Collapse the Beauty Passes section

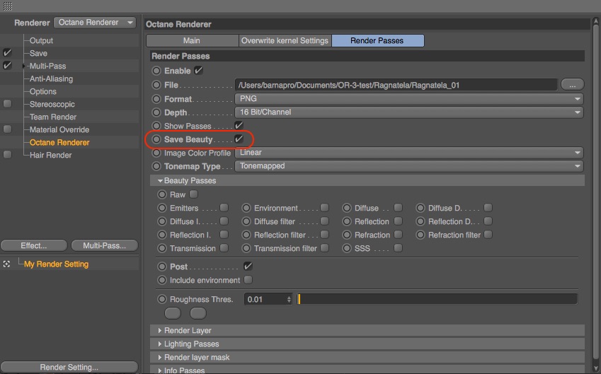[160, 181]
